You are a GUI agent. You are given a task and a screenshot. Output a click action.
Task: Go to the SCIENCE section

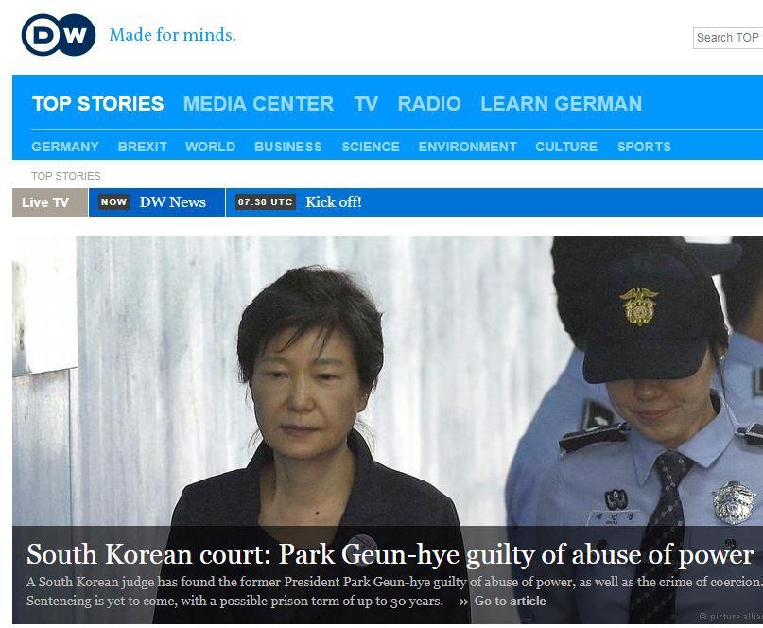click(371, 147)
